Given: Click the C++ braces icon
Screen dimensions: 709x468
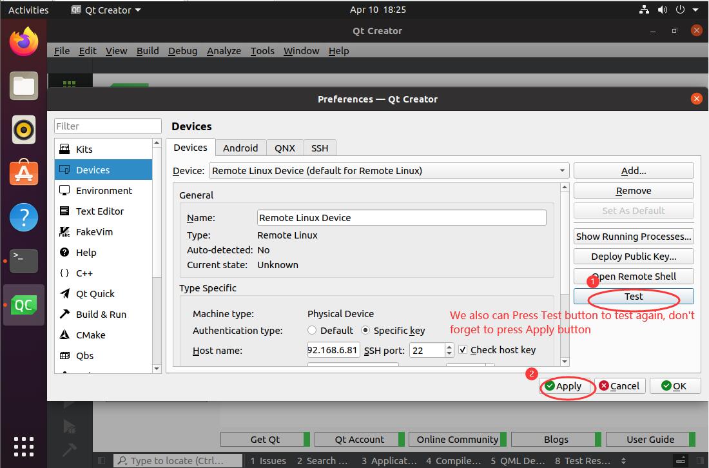Looking at the screenshot, I should pos(64,273).
